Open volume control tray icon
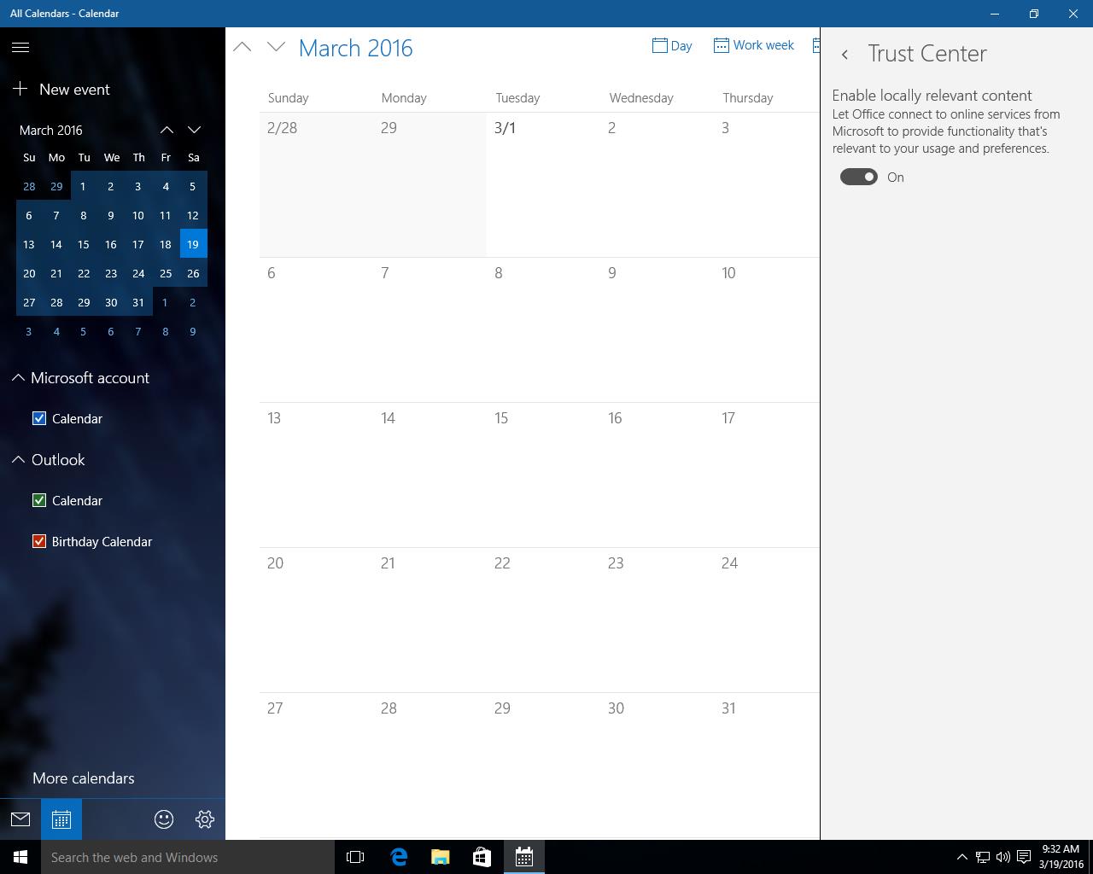The image size is (1093, 874). coord(1003,857)
